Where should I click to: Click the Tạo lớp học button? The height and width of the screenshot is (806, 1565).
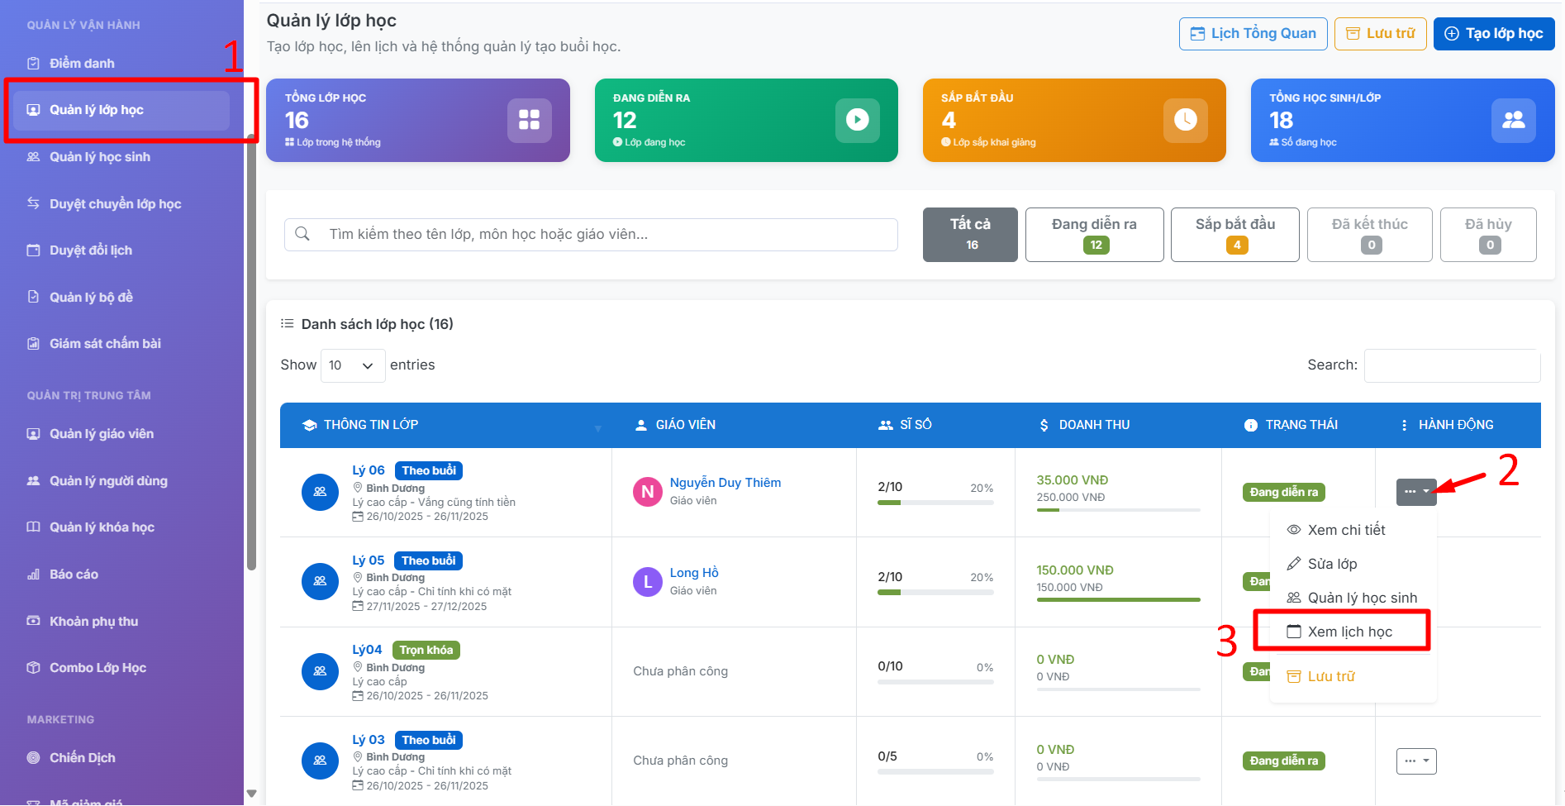click(x=1494, y=34)
